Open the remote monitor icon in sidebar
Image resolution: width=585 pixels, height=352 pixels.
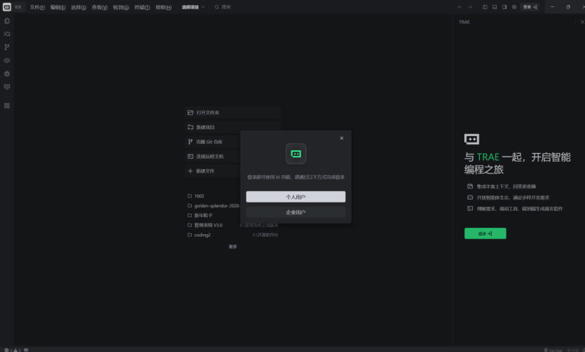7,87
